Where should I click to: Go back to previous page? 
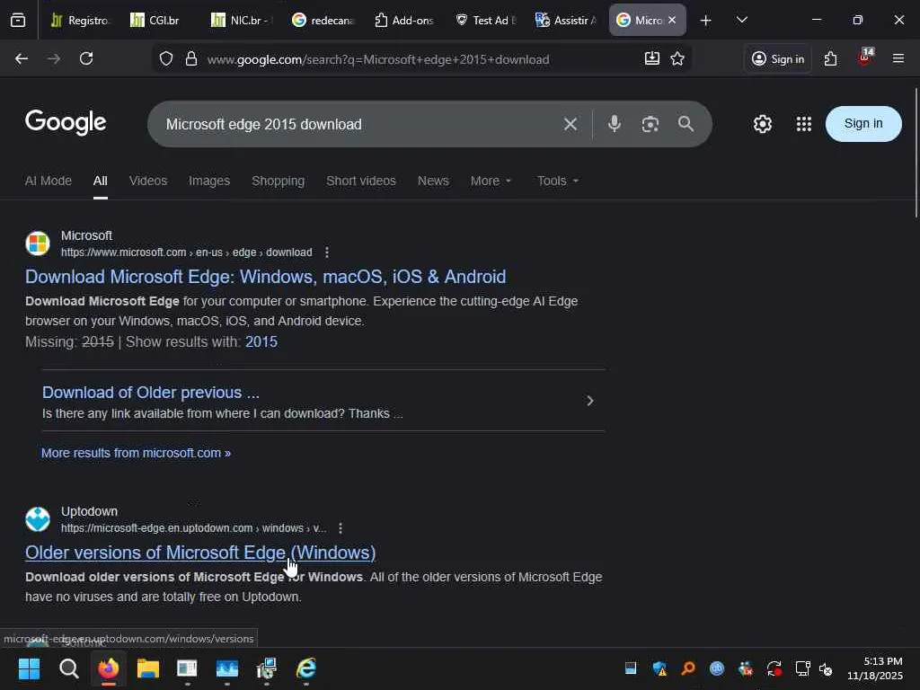click(22, 58)
